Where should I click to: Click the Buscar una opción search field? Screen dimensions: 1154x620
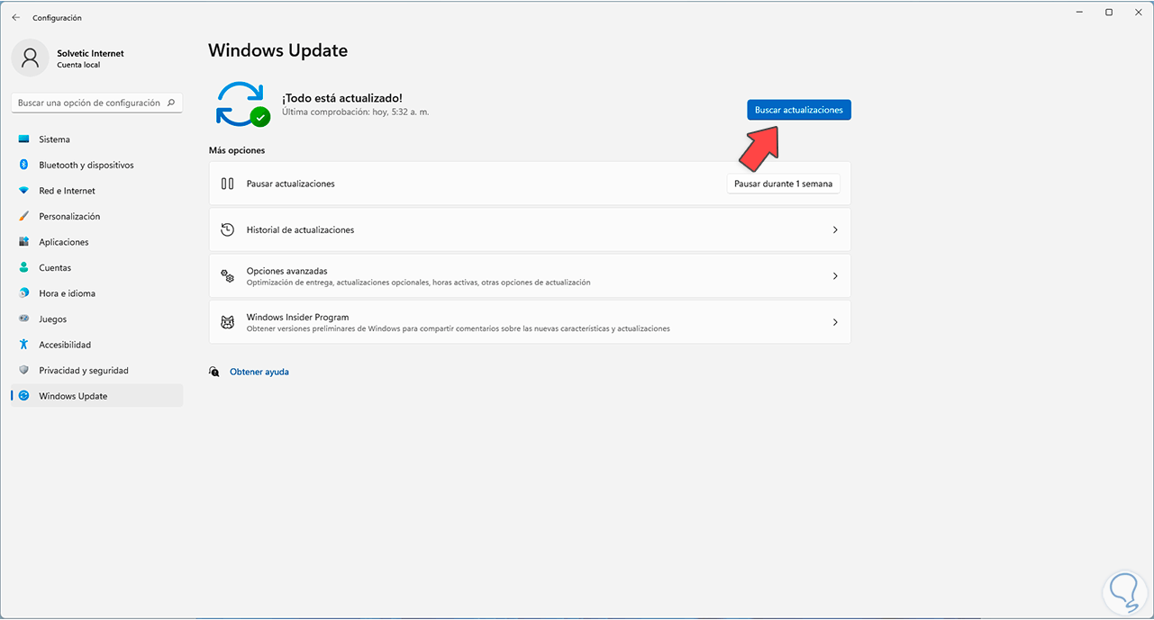(97, 103)
